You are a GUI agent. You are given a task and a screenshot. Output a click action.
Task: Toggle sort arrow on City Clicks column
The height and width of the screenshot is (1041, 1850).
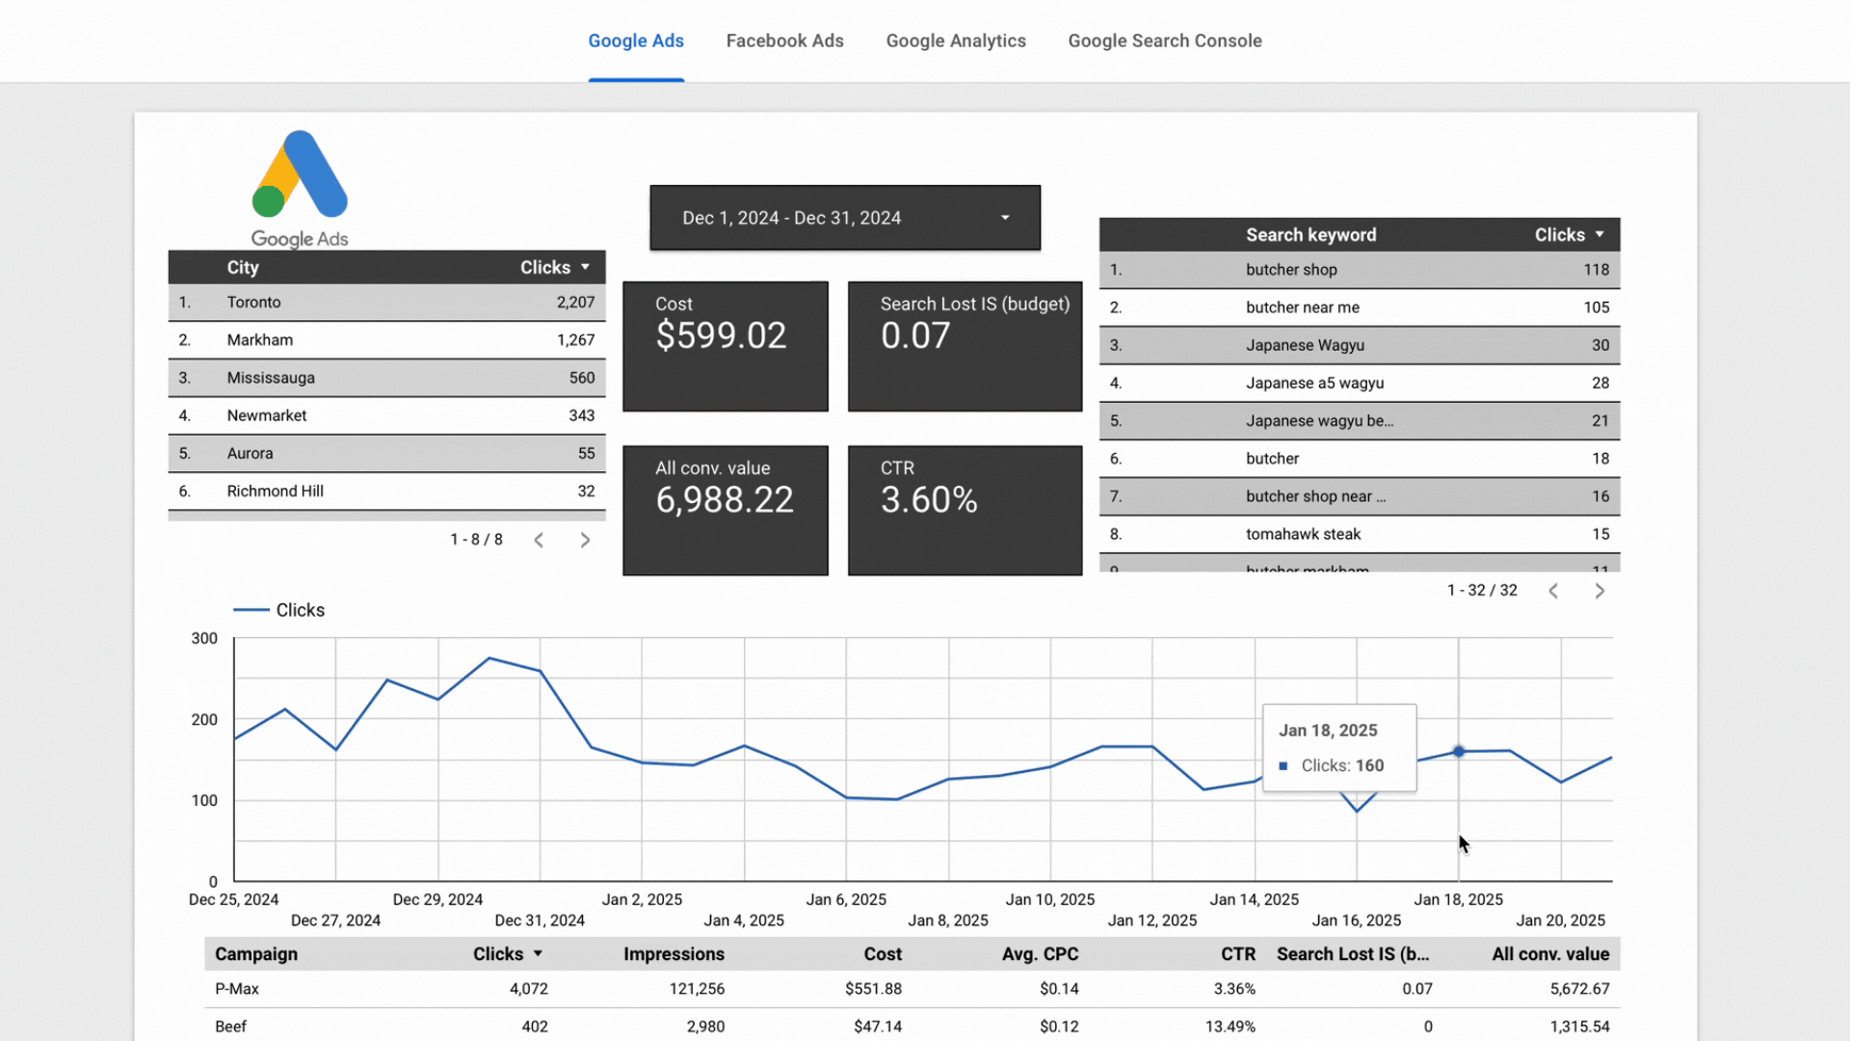[585, 267]
